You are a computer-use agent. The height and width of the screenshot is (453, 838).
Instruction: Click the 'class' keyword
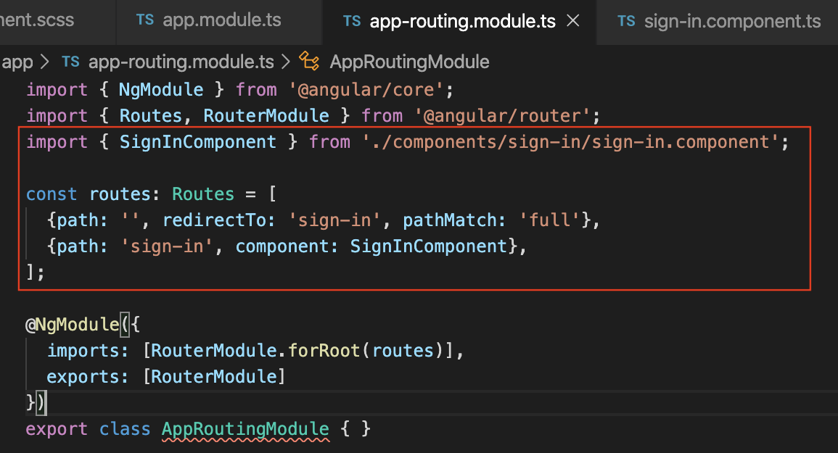pyautogui.click(x=125, y=430)
